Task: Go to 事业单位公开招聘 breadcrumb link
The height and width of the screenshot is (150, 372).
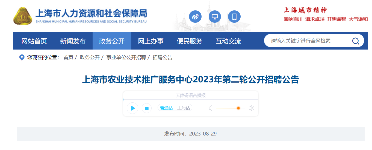Action: (x=126, y=57)
